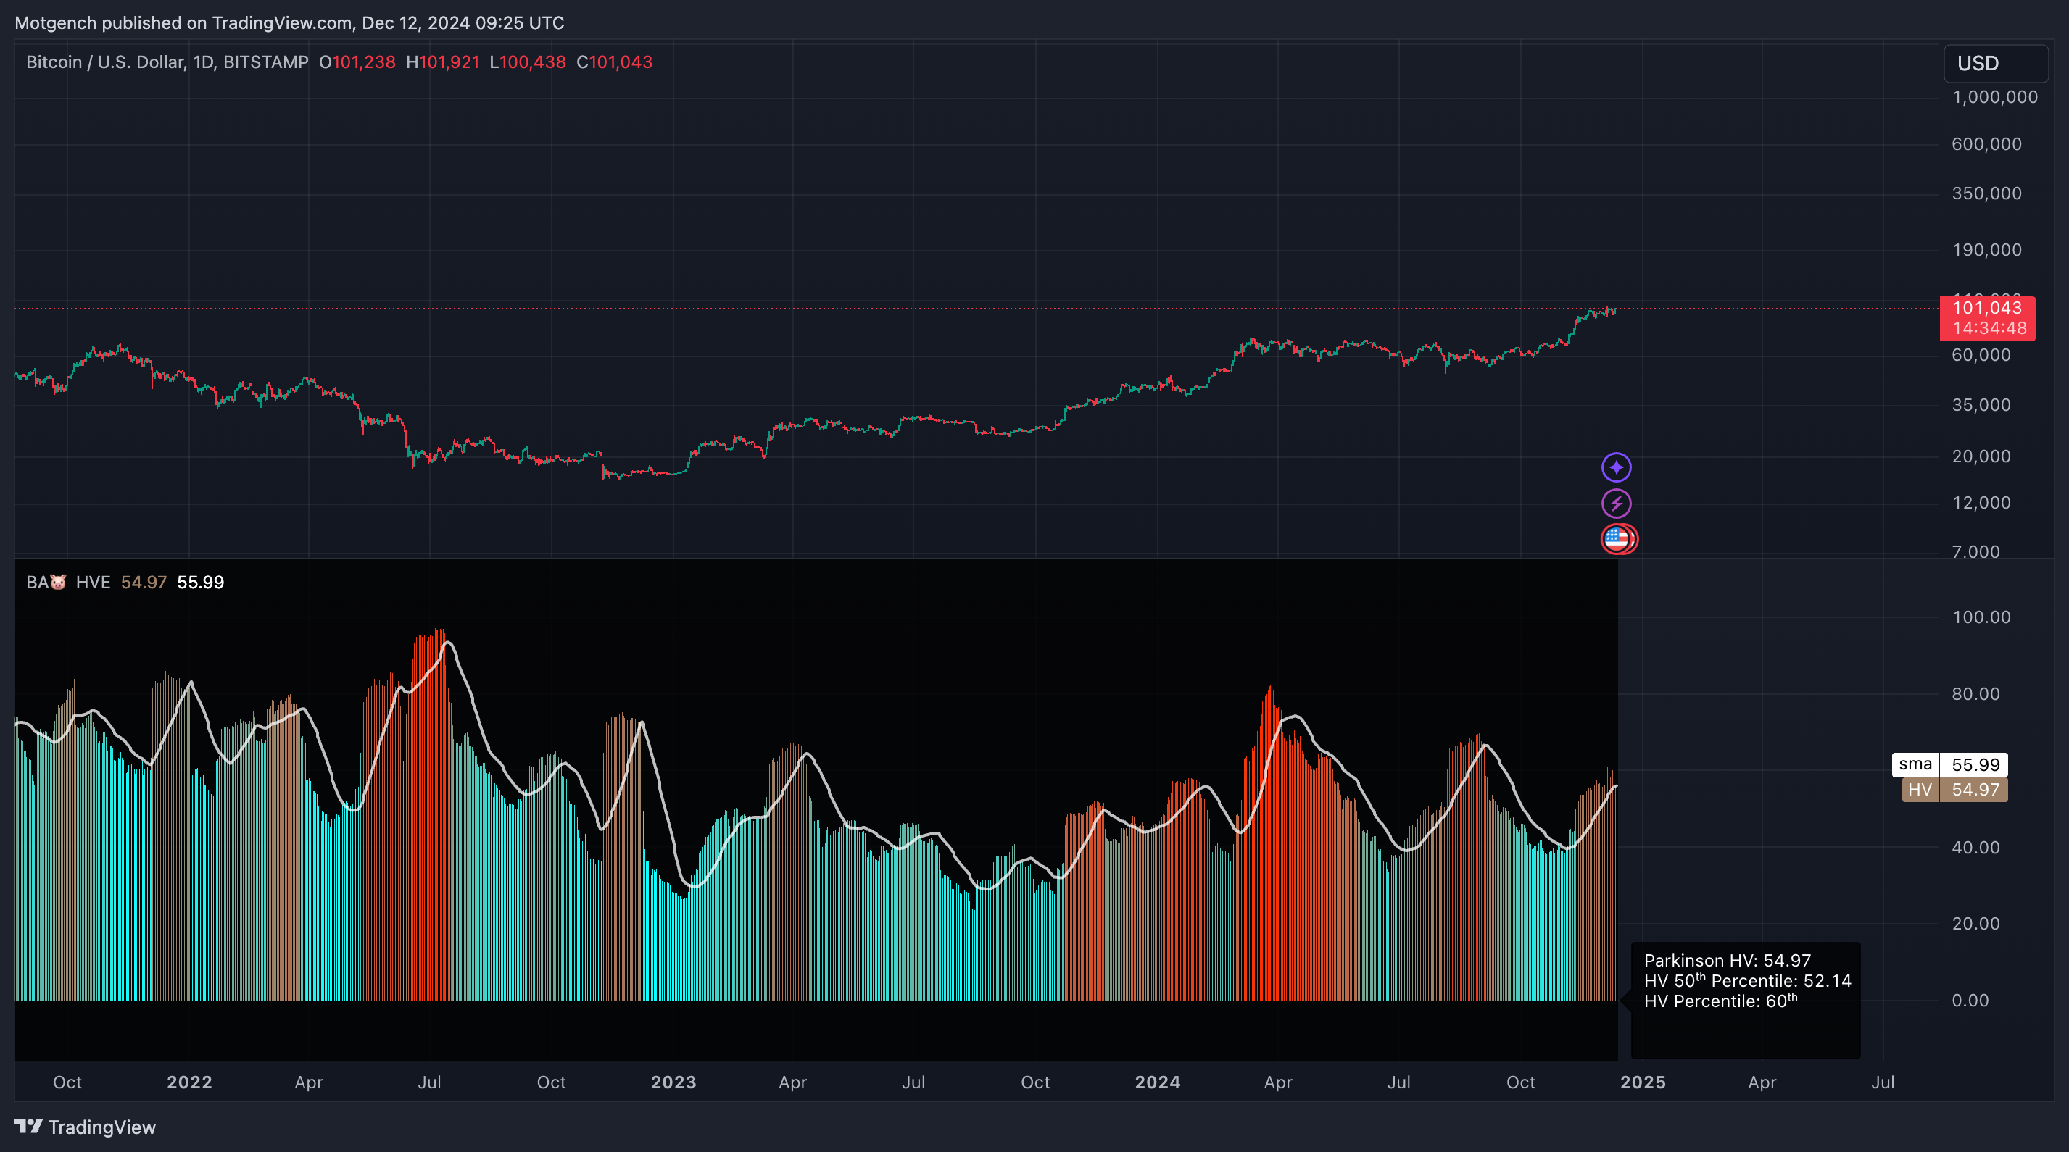Viewport: 2069px width, 1152px height.
Task: Click the 190,000 price scale label
Action: [1986, 250]
